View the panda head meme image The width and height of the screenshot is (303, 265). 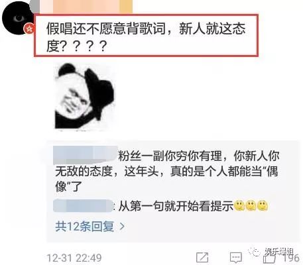[x=84, y=96]
